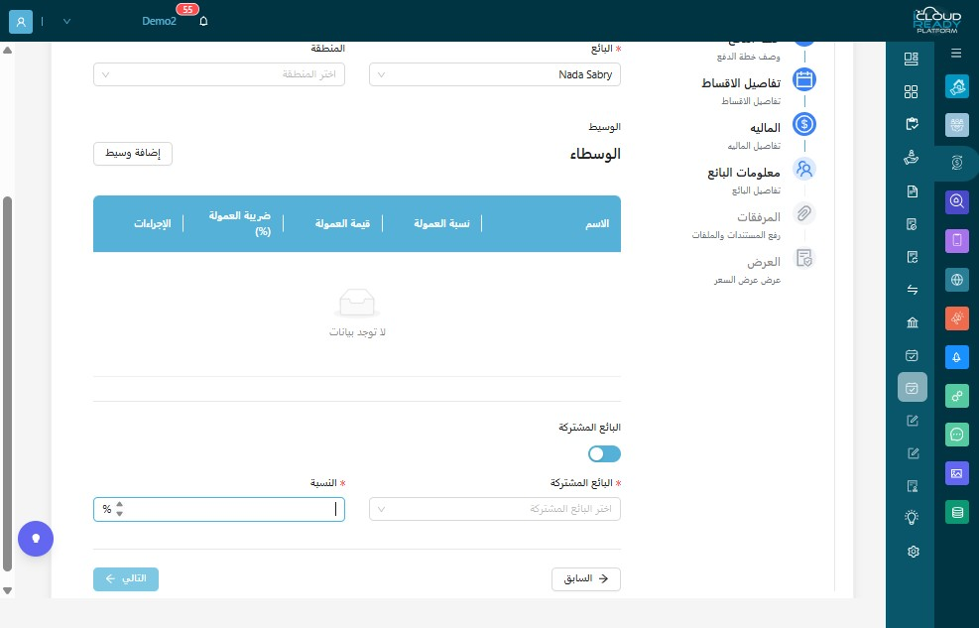
Task: Click the Demo2 account name
Action: (x=160, y=21)
